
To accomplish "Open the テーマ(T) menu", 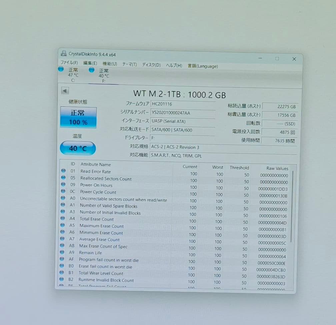I will pyautogui.click(x=129, y=64).
